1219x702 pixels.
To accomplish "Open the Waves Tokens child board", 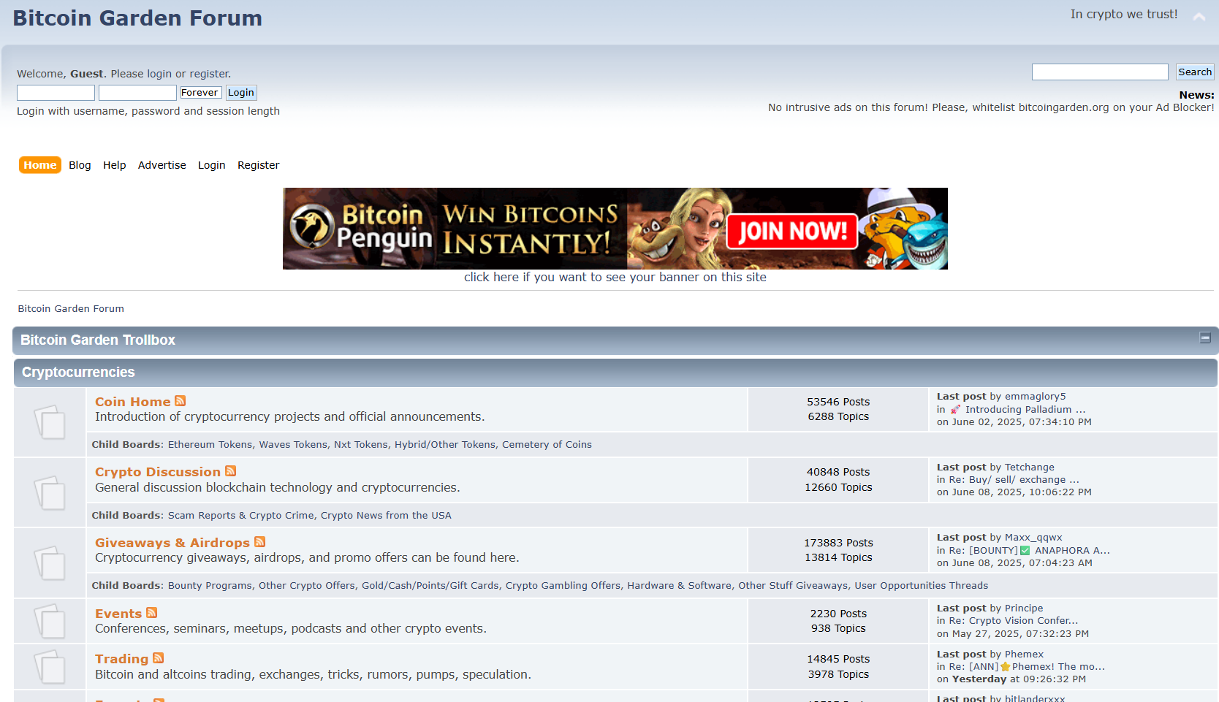I will pos(293,445).
